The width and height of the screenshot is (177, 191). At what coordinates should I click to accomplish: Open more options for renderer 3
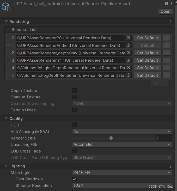point(167,60)
